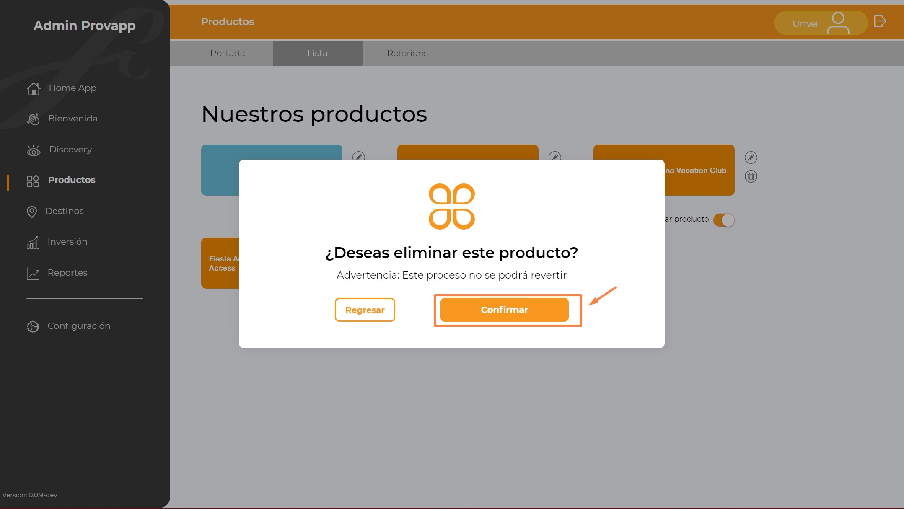Select the Fiesta Access product card

click(220, 263)
